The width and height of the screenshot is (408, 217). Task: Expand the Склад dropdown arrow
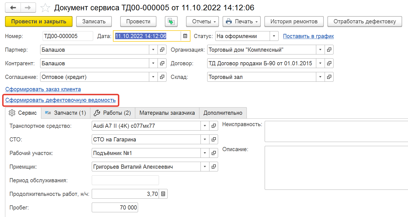click(320, 77)
